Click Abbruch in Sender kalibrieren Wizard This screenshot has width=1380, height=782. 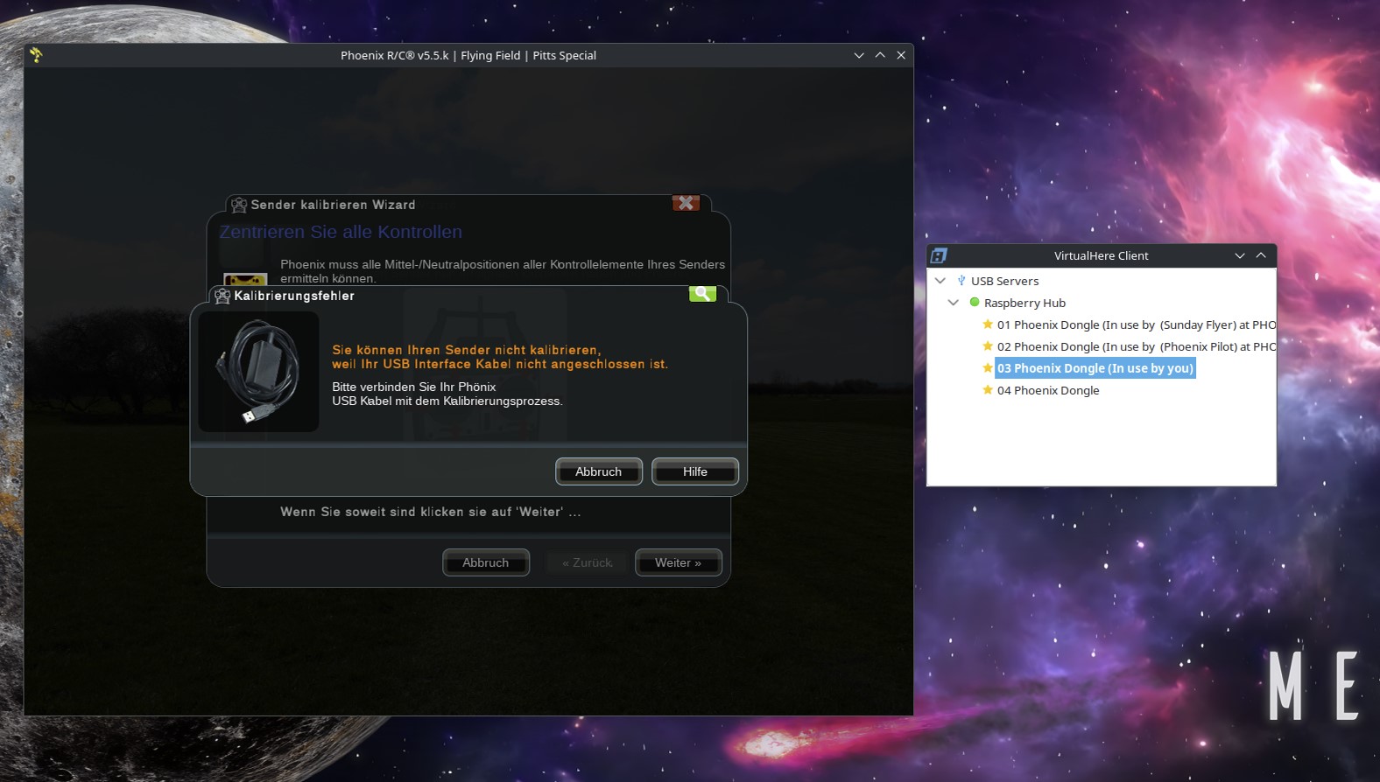coord(486,562)
